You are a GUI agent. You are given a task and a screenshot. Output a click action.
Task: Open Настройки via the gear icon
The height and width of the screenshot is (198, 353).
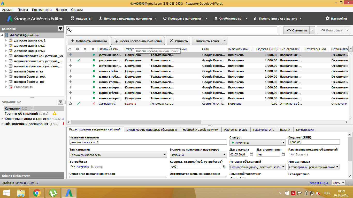point(336,19)
